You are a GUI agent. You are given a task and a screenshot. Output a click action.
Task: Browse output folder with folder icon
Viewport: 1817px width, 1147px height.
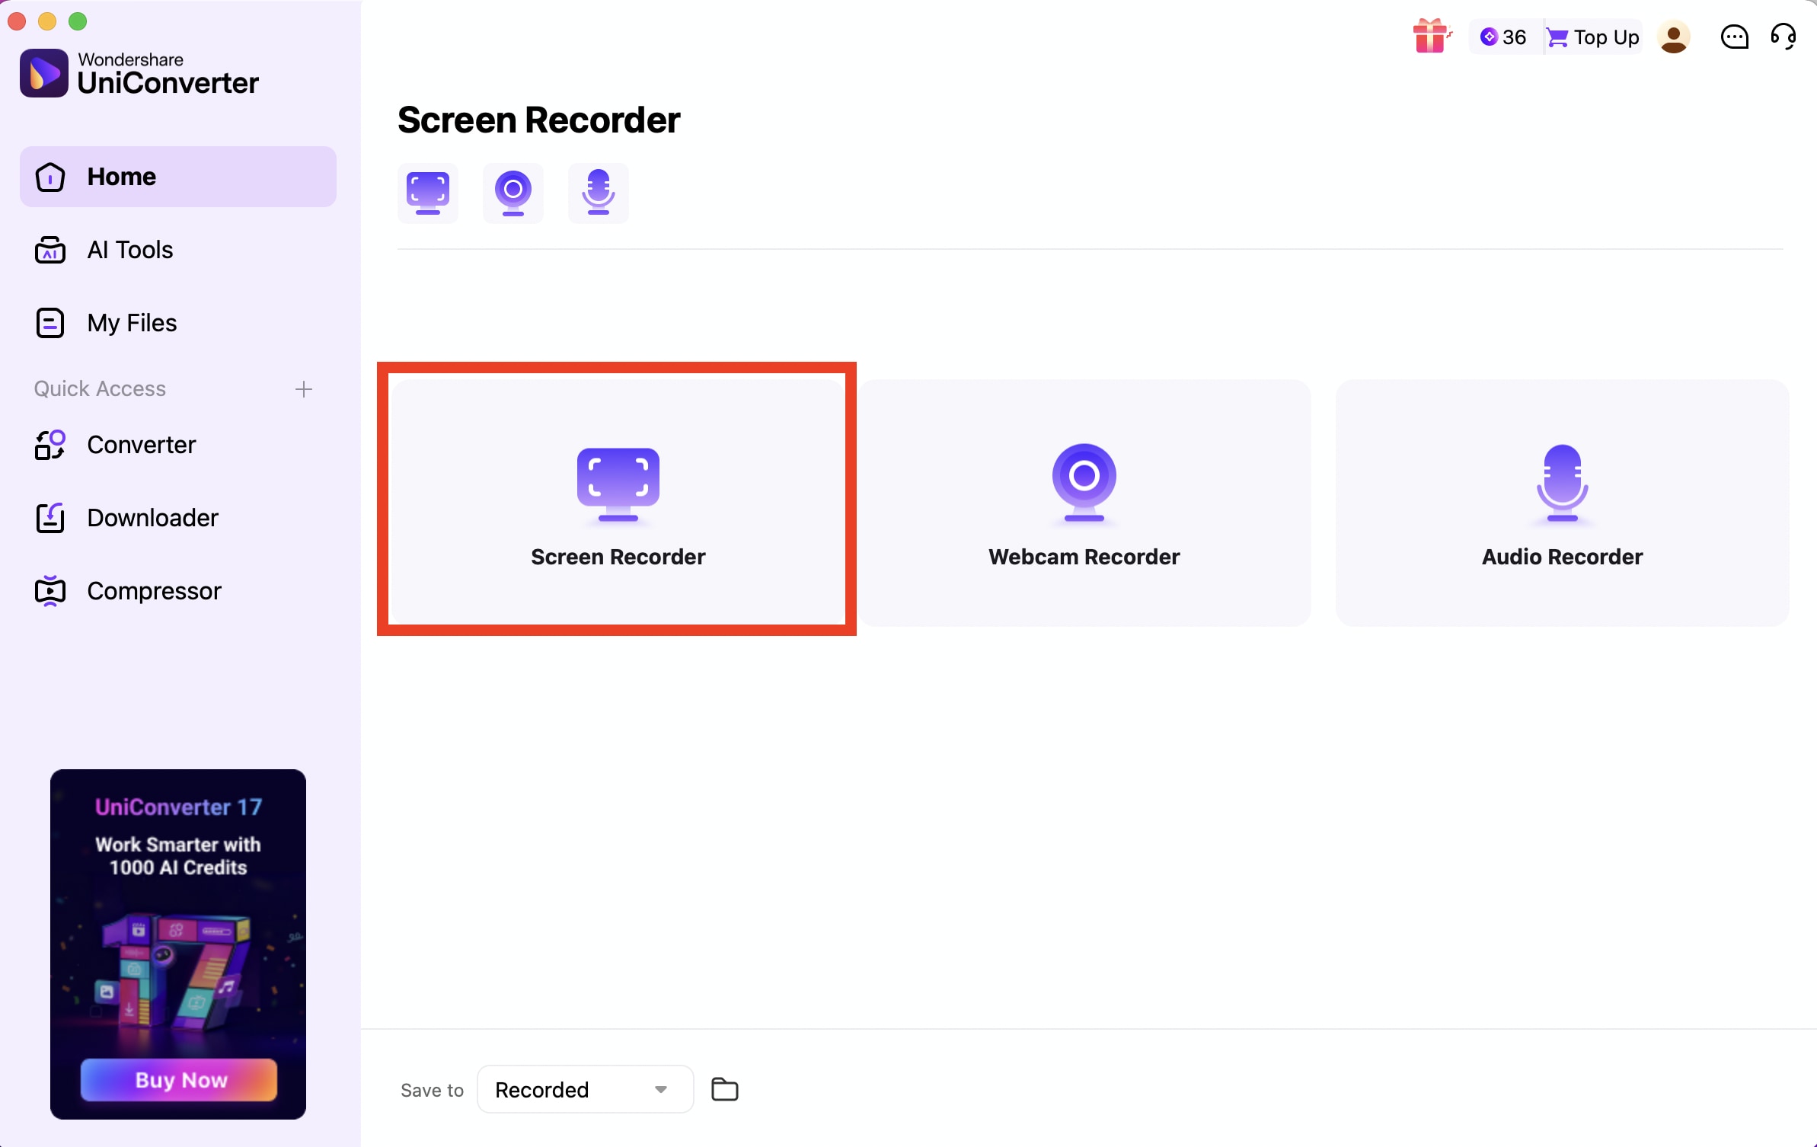pyautogui.click(x=723, y=1089)
